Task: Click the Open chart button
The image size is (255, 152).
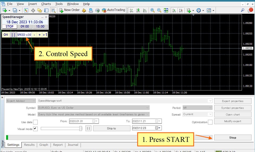Action: click(233, 114)
